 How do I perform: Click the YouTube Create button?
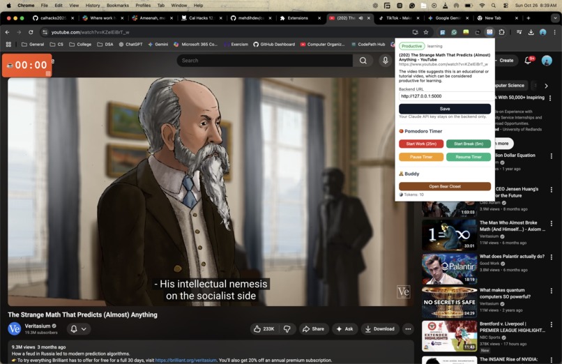click(x=506, y=61)
